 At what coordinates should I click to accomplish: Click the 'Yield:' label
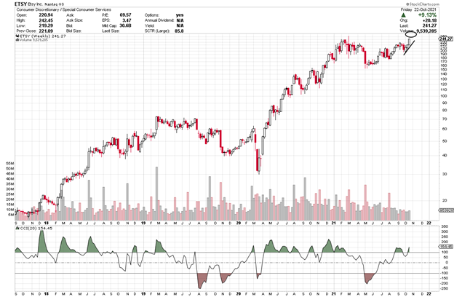click(150, 25)
